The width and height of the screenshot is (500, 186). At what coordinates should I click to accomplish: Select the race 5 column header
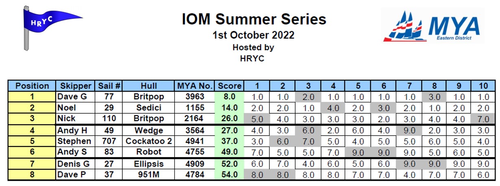point(358,86)
